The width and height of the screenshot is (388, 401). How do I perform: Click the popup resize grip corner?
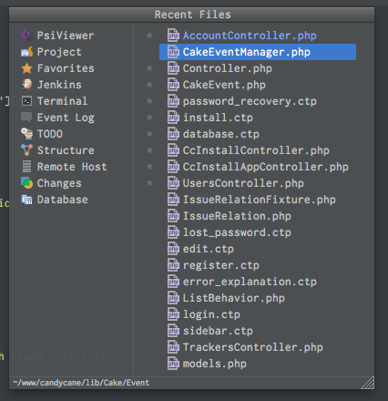pos(368,383)
